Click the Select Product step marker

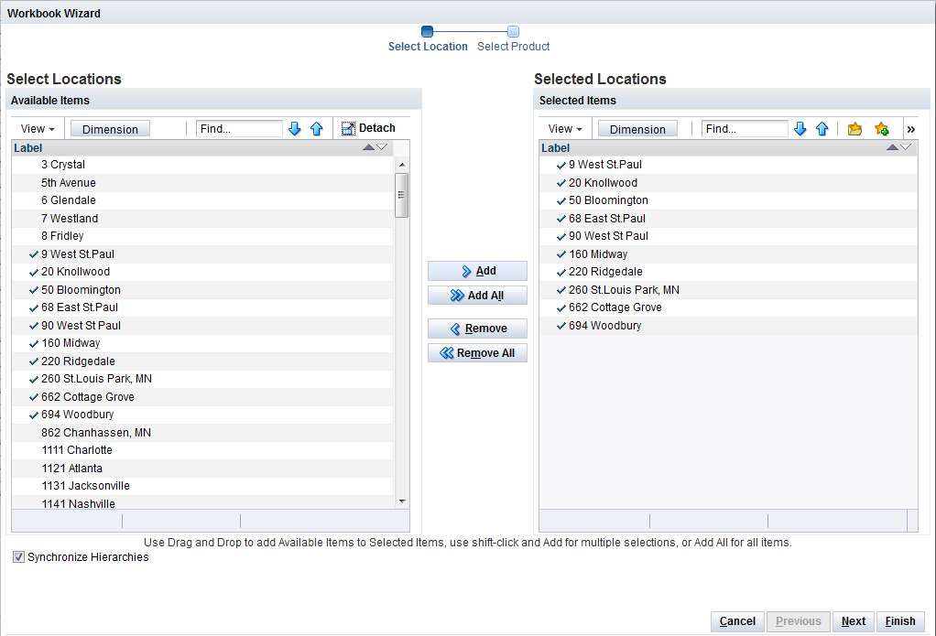coord(514,32)
